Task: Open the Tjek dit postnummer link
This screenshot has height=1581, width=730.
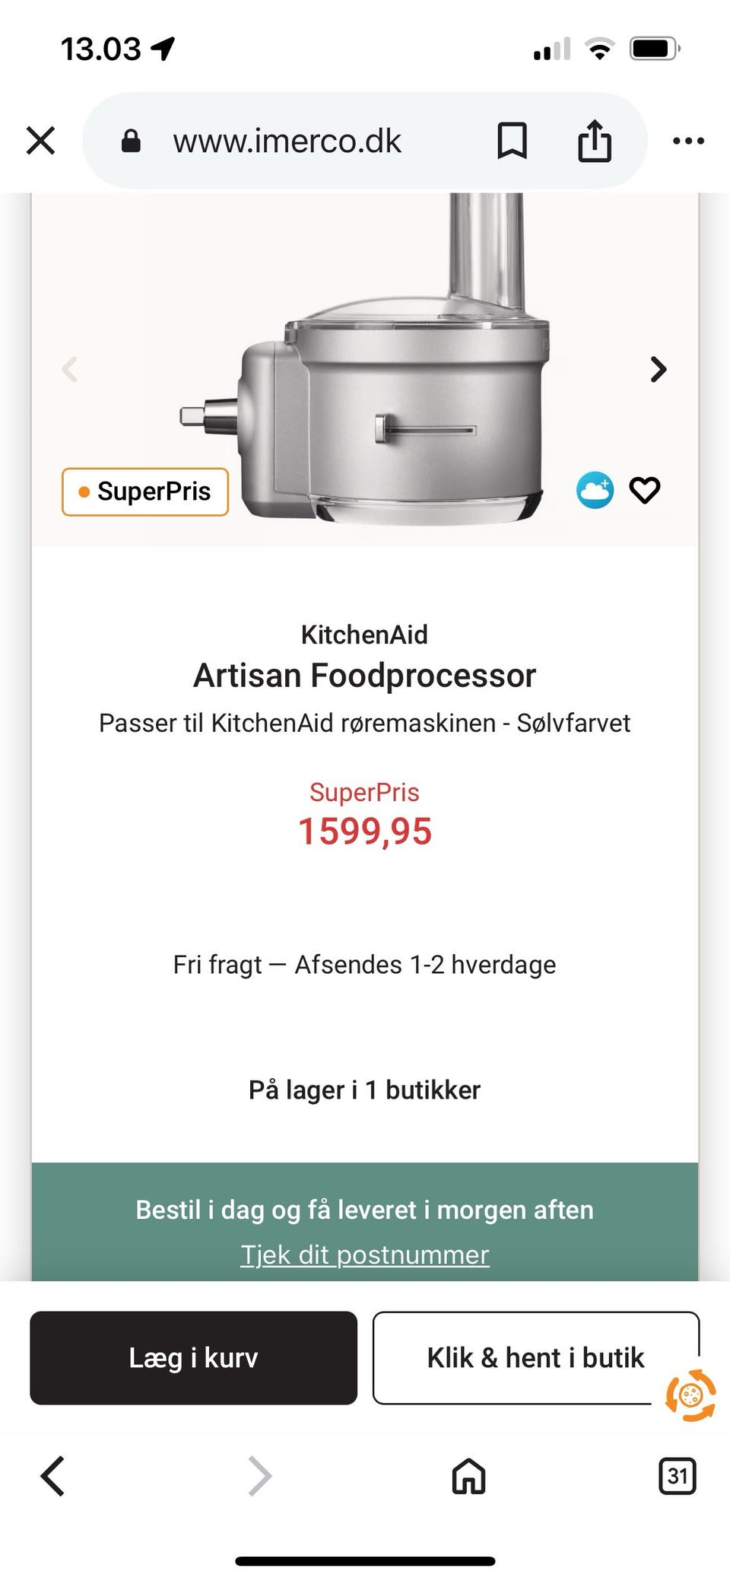Action: click(365, 1255)
